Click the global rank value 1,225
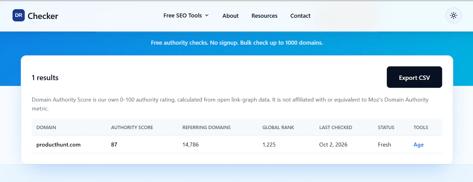 [269, 145]
